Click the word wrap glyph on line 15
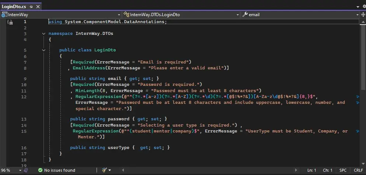This screenshot has width=366, height=175. click(x=358, y=131)
